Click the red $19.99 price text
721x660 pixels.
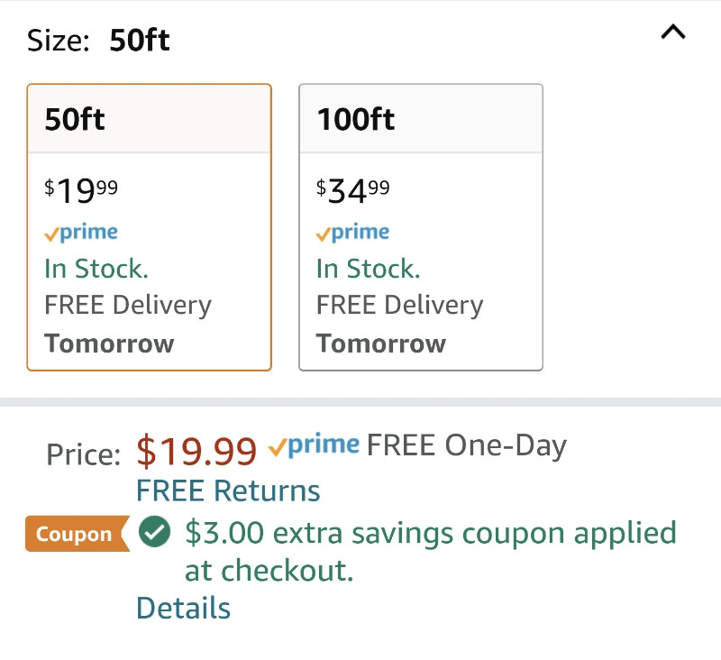196,451
